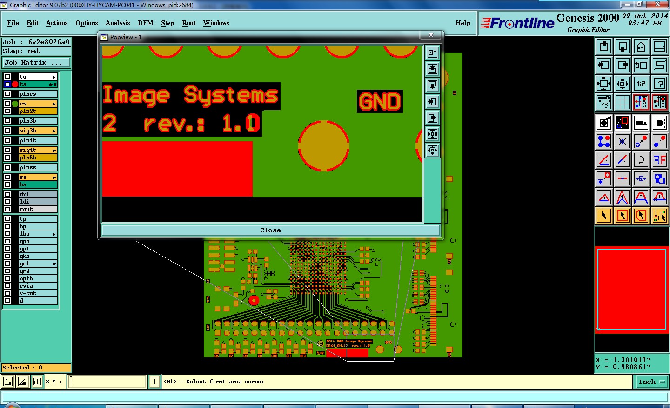Select the blue-red connected nodes tool
The image size is (670, 408).
pyautogui.click(x=604, y=141)
